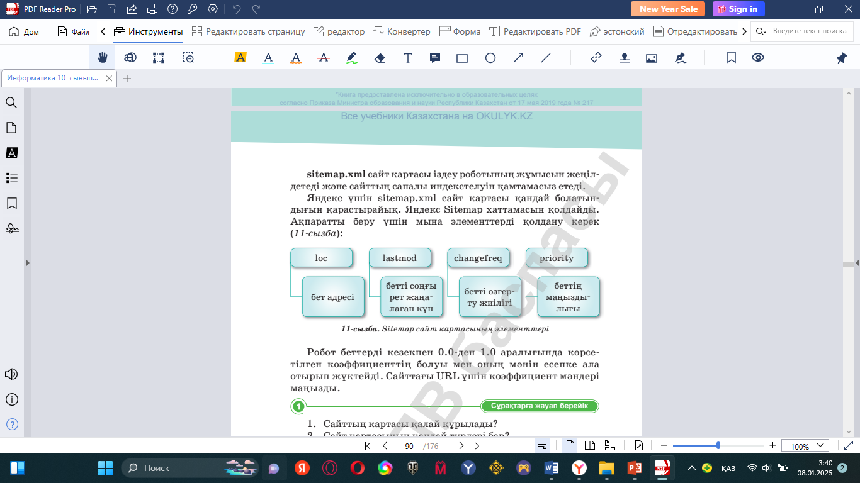The image size is (860, 483).
Task: Show more ribbon tabs with right chevron
Action: pyautogui.click(x=745, y=31)
